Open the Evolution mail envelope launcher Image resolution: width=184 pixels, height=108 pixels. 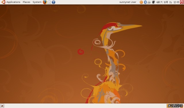coord(49,2)
